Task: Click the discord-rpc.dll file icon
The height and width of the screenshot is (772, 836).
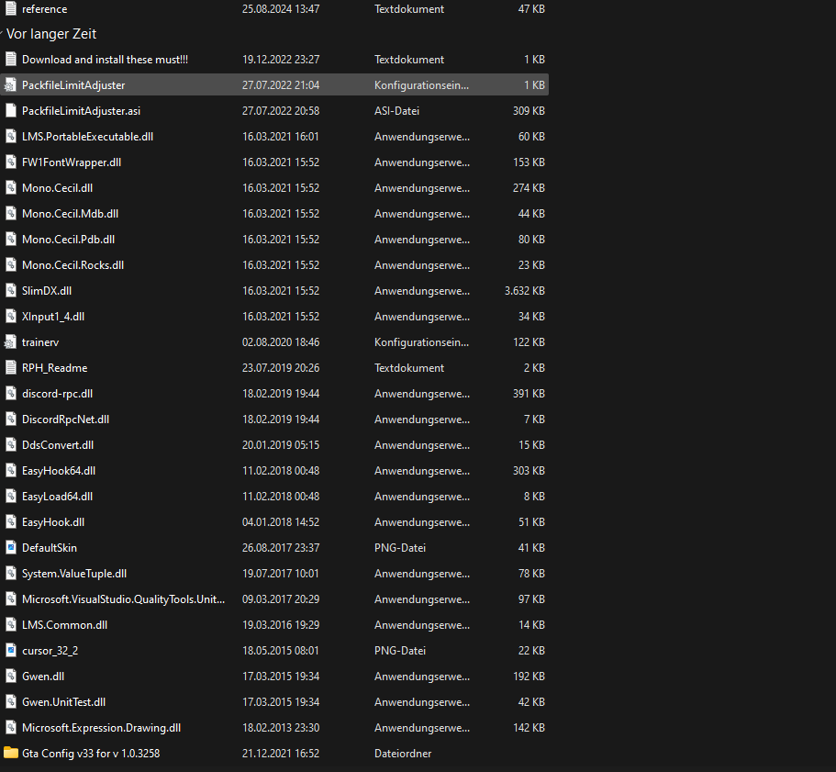Action: [x=11, y=394]
